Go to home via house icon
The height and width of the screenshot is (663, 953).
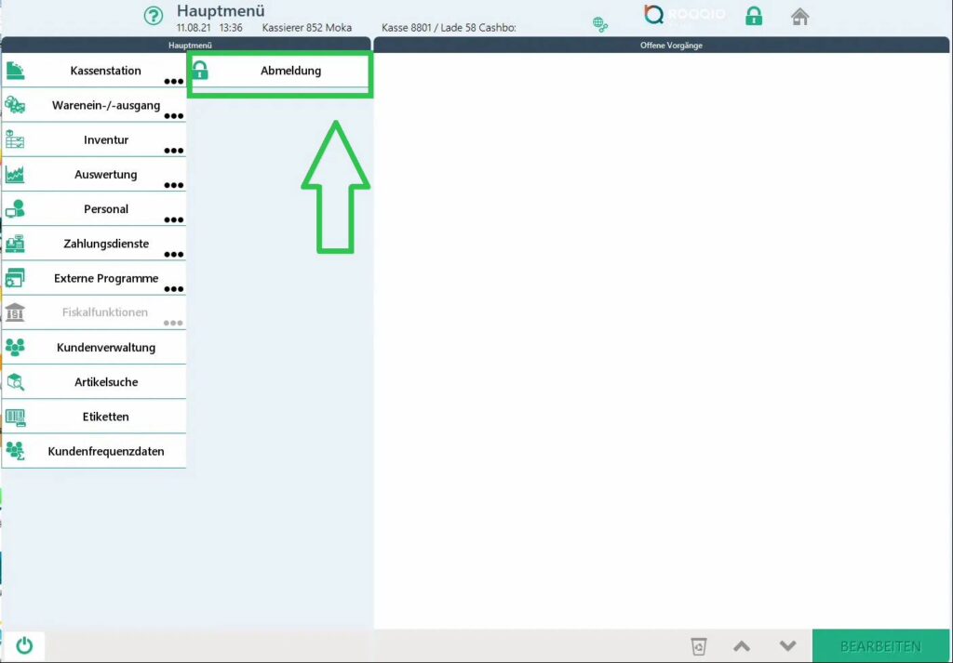[x=799, y=16]
